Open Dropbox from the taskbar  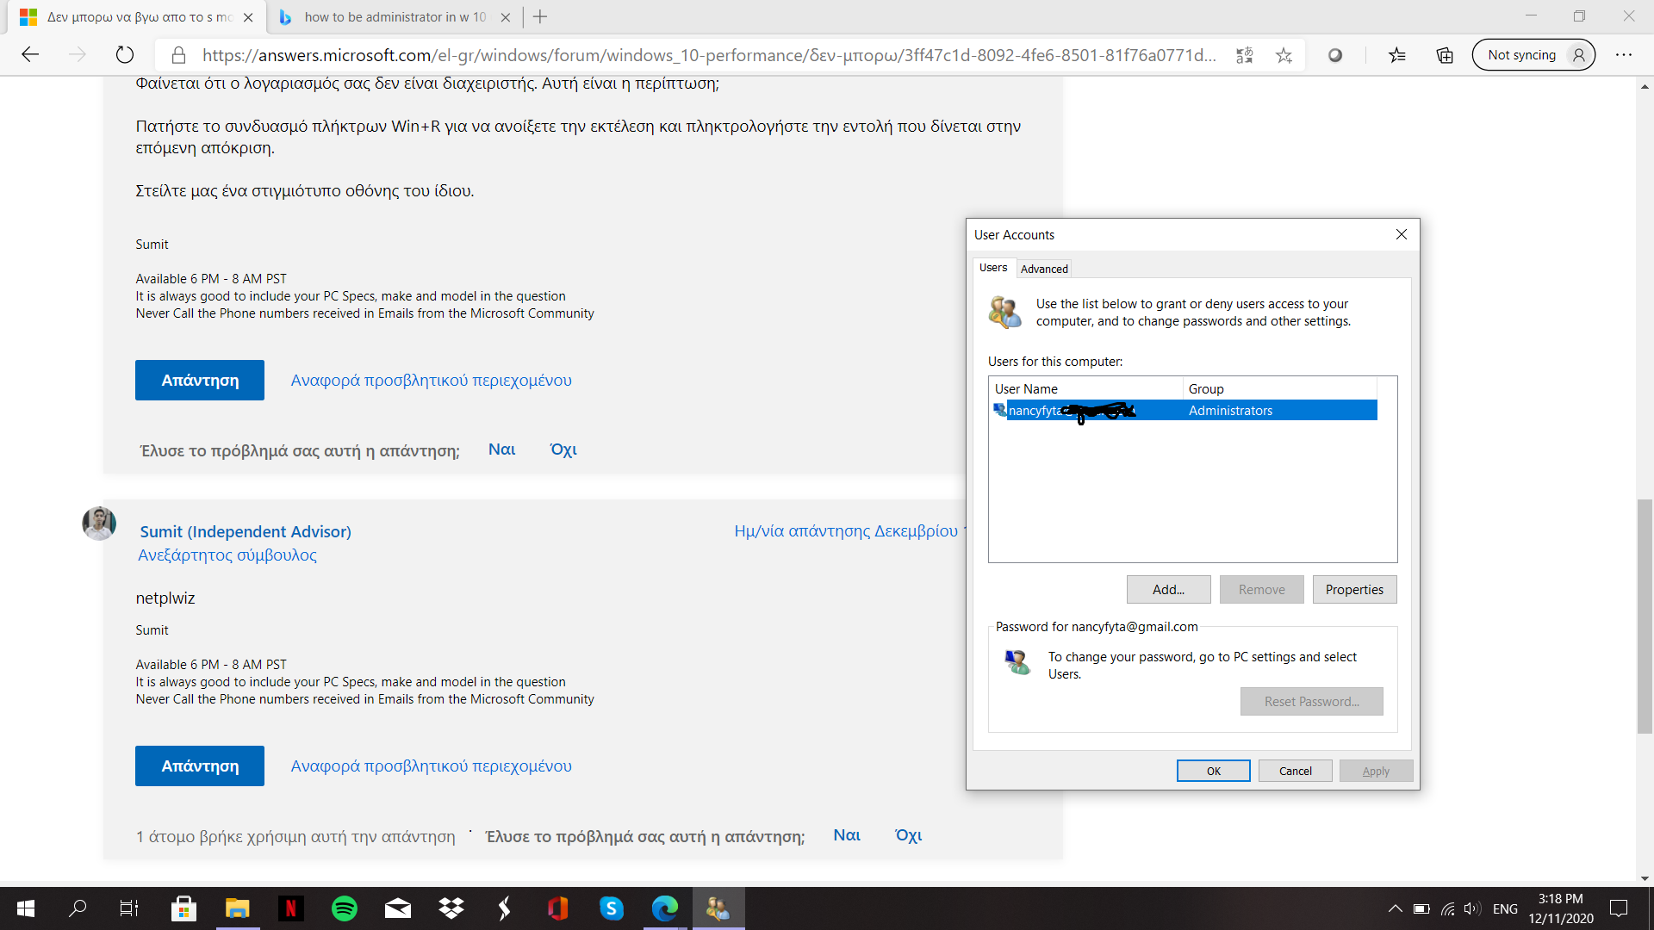click(x=451, y=908)
